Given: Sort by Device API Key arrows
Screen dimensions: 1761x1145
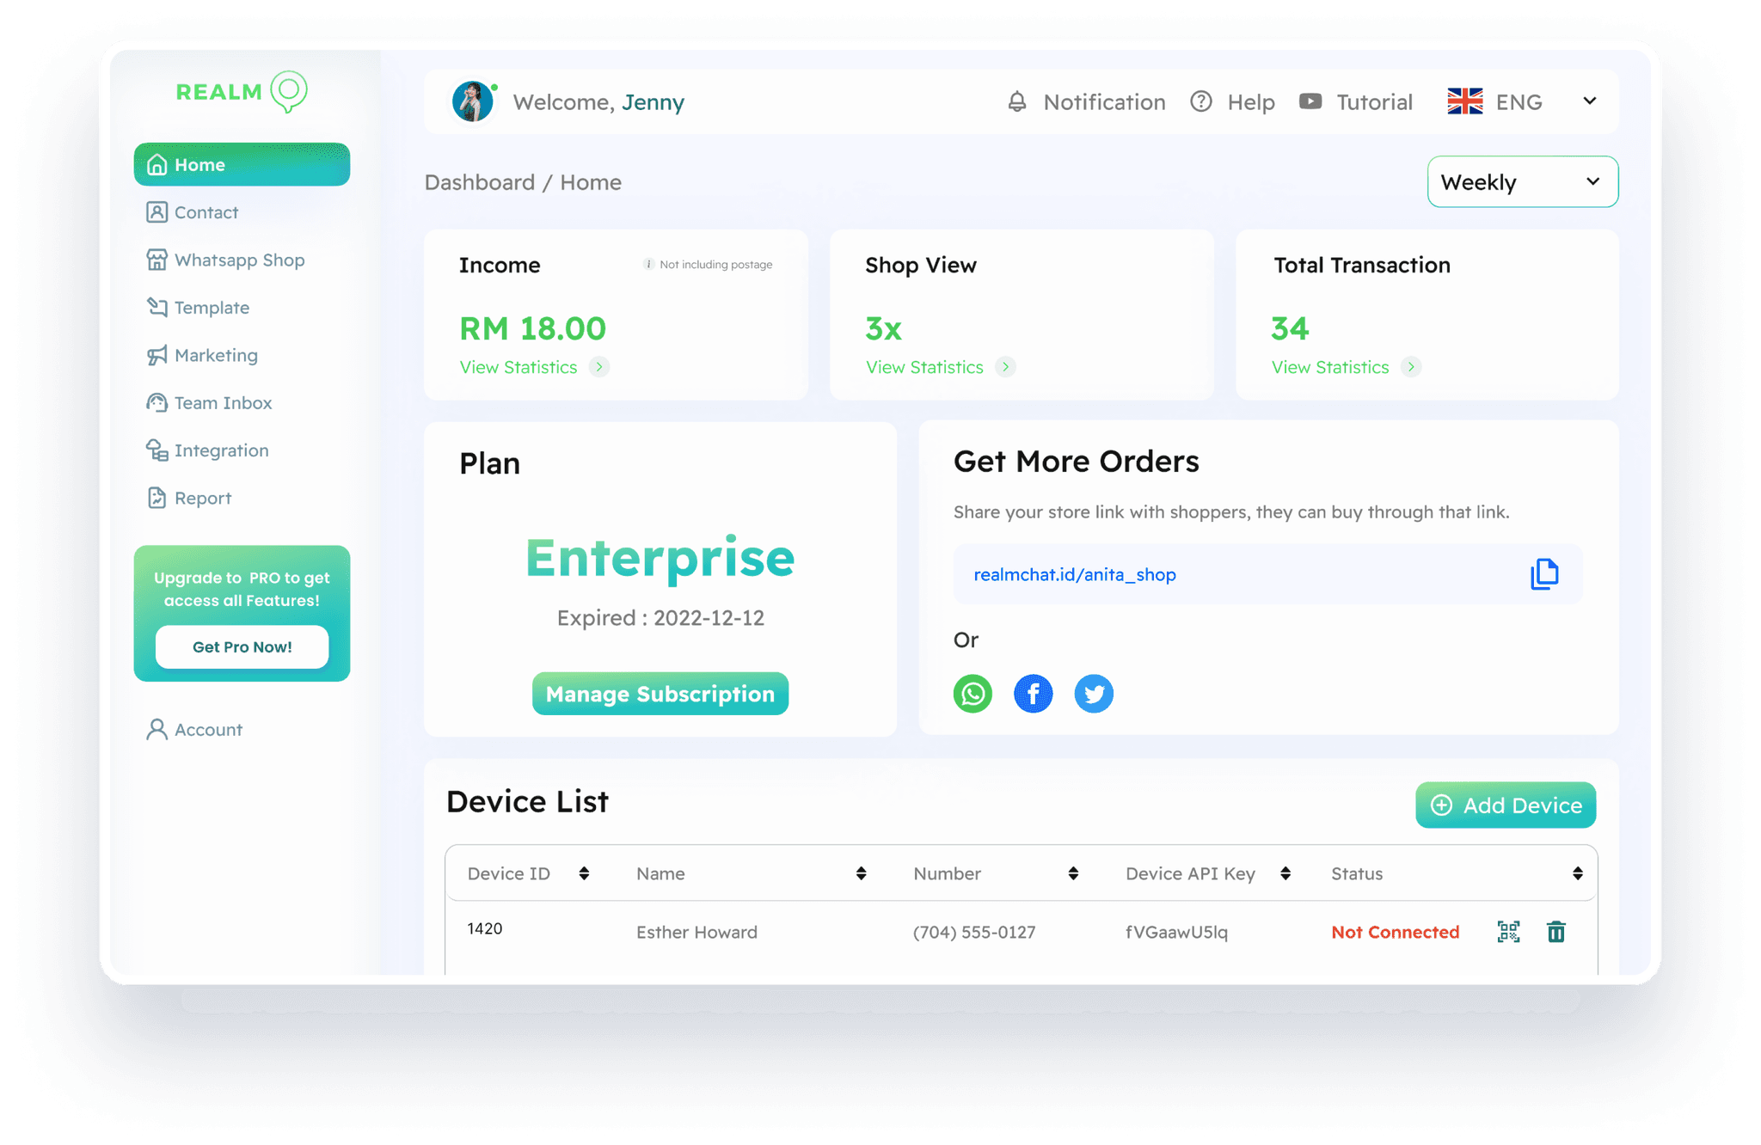Looking at the screenshot, I should click(x=1285, y=873).
